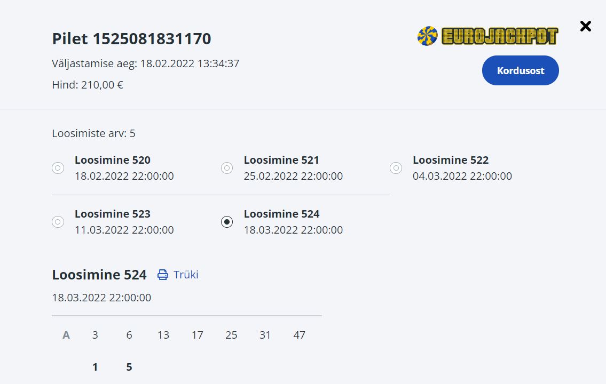This screenshot has height=384, width=606.
Task: Select the Loosimine 523 radio button
Action: point(58,222)
